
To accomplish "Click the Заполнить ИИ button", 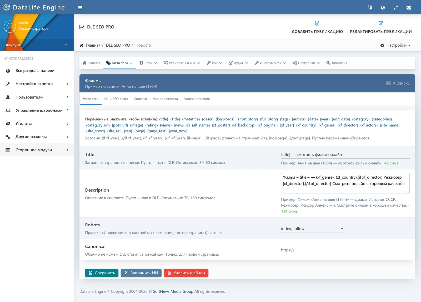I will pos(141,273).
